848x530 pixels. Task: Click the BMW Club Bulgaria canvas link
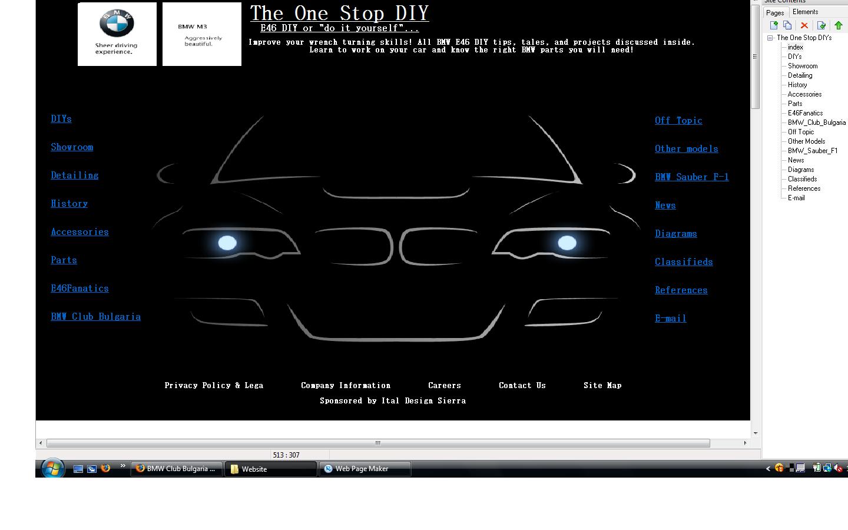[x=96, y=316]
